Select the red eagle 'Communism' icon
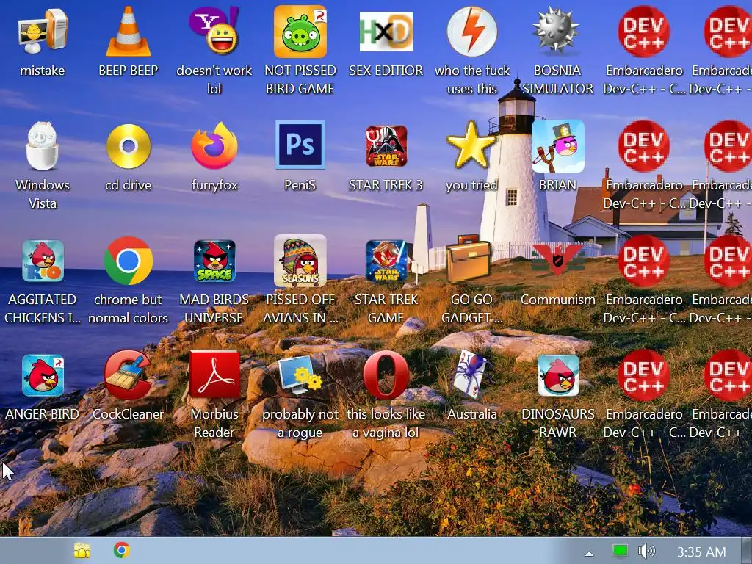752x564 pixels. pyautogui.click(x=558, y=259)
